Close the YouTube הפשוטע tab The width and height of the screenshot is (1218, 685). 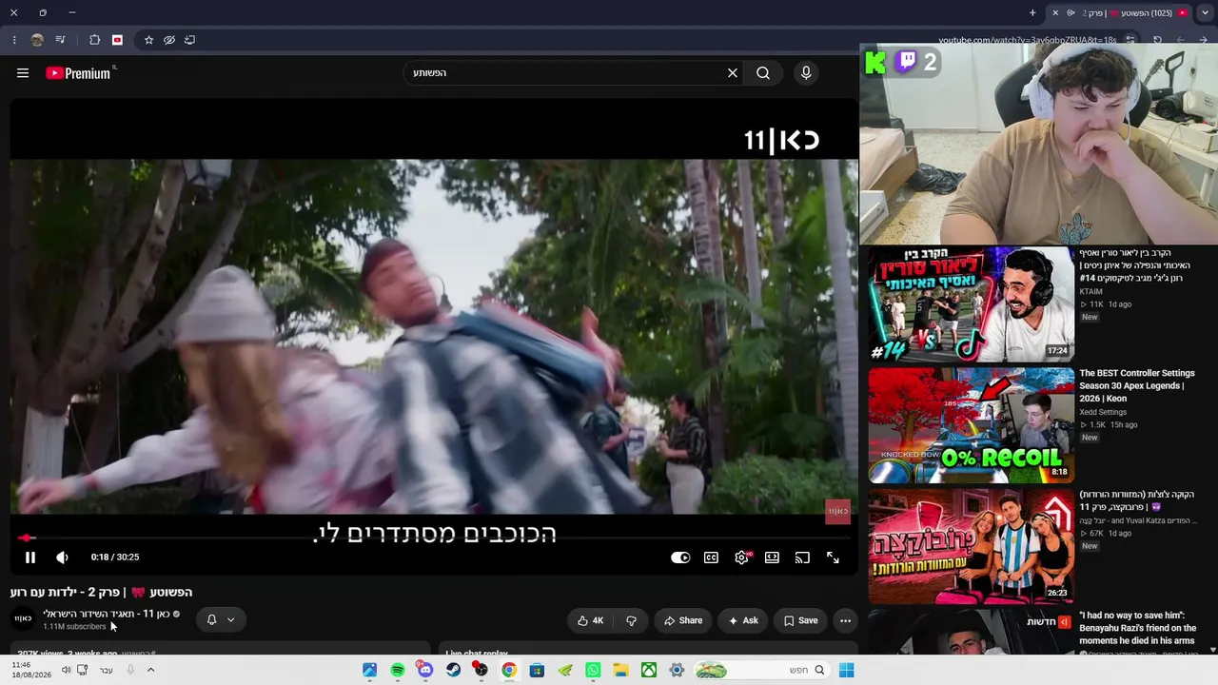point(1054,13)
